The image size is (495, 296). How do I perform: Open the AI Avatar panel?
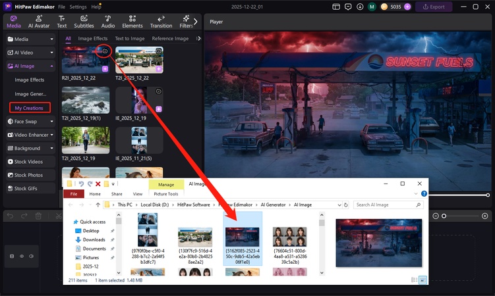38,22
